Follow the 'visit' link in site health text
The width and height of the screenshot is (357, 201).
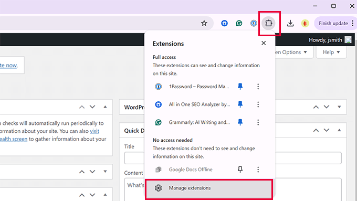coord(94,131)
